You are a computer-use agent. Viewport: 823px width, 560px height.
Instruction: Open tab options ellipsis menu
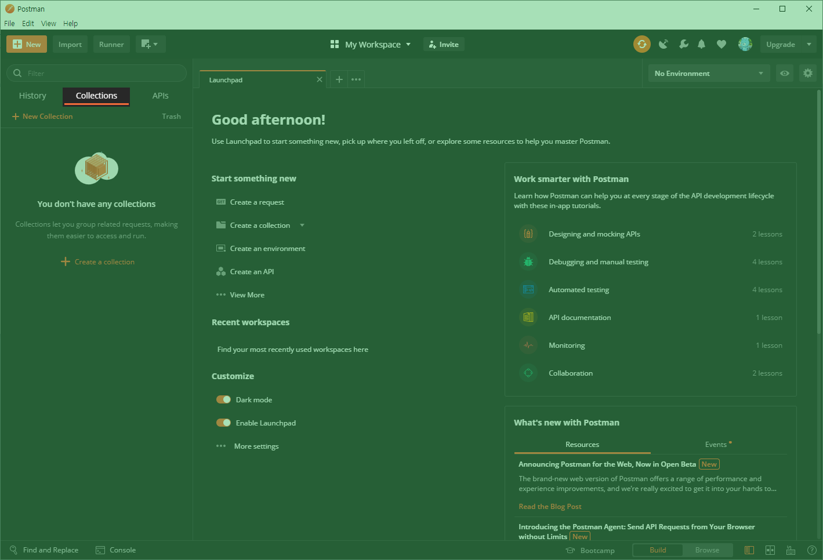[356, 79]
